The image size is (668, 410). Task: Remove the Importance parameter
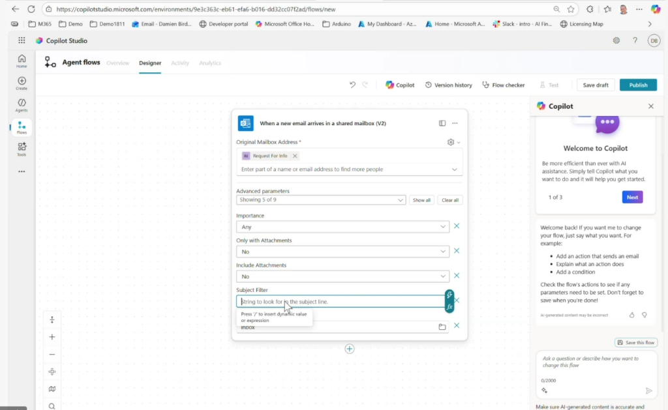pyautogui.click(x=457, y=226)
